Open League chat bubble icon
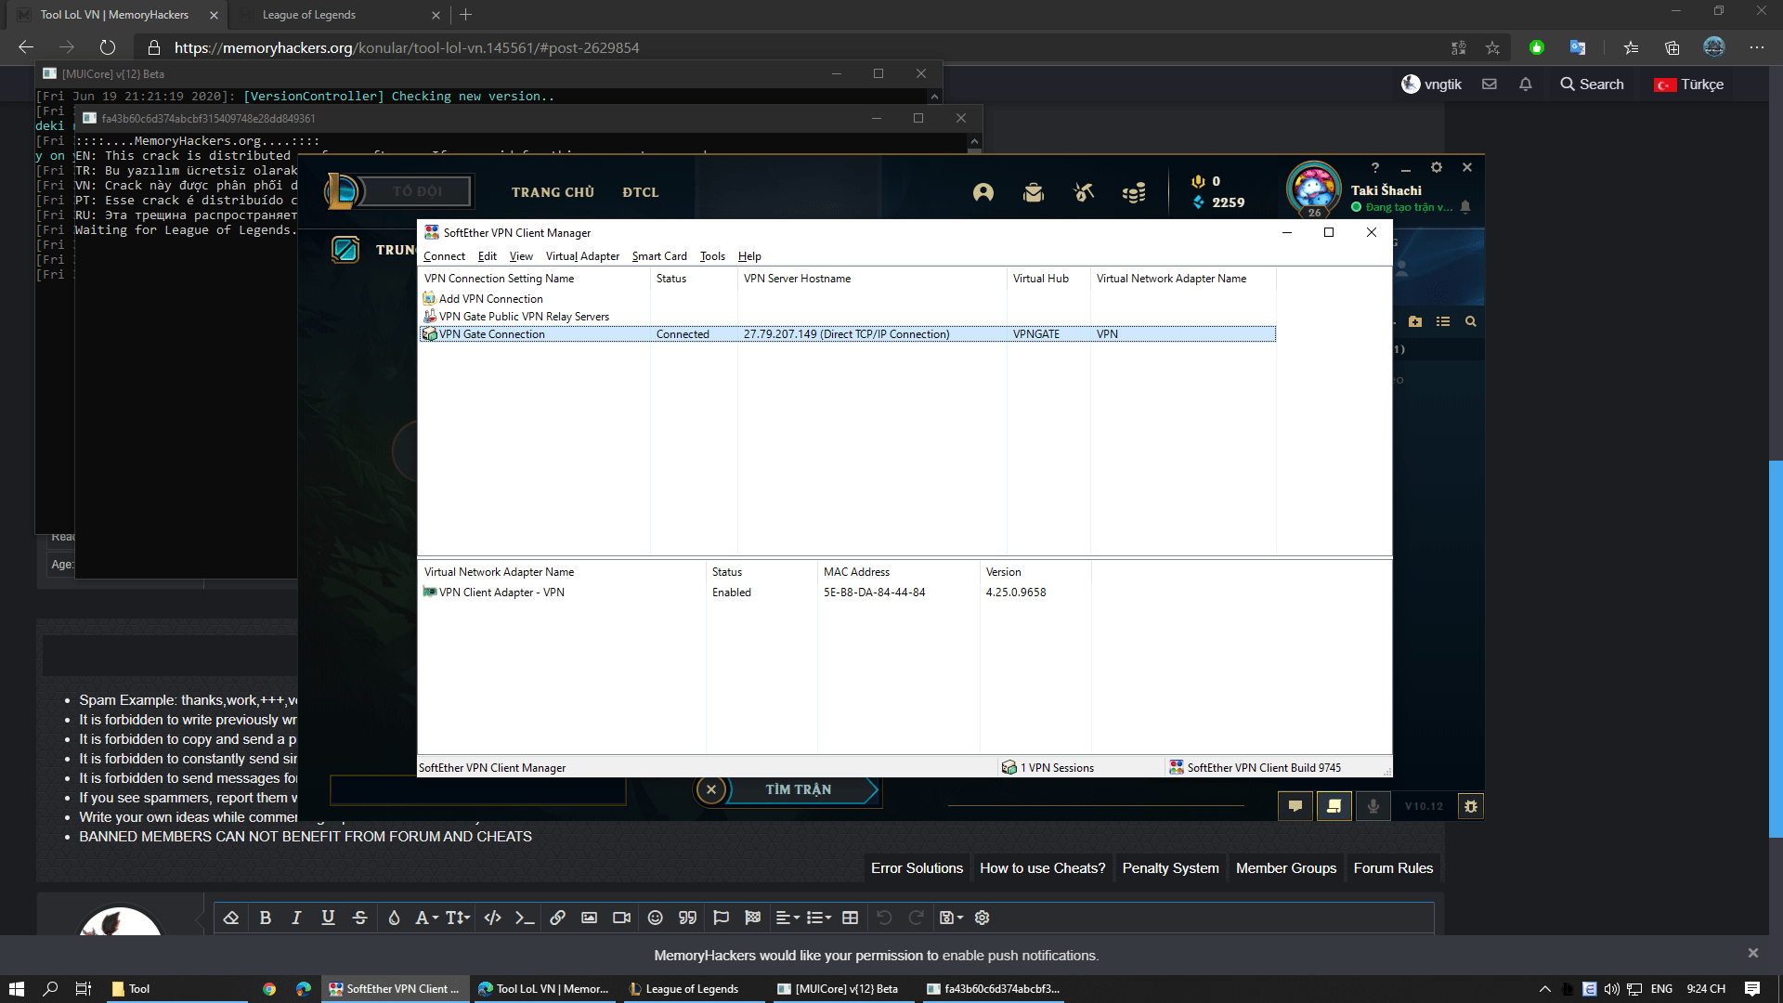The height and width of the screenshot is (1003, 1783). tap(1295, 806)
